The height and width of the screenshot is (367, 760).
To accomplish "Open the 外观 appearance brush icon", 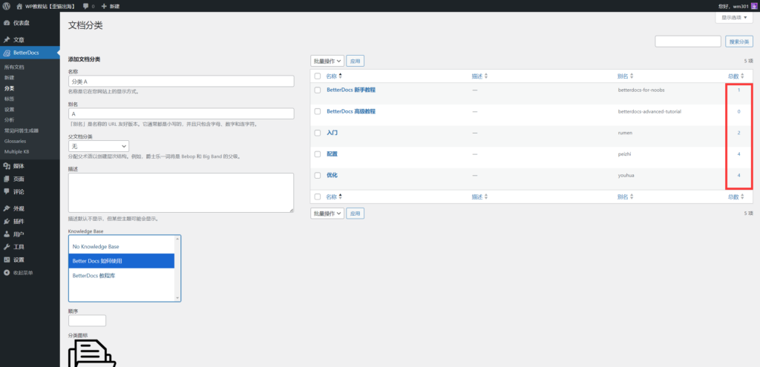I will [7, 208].
